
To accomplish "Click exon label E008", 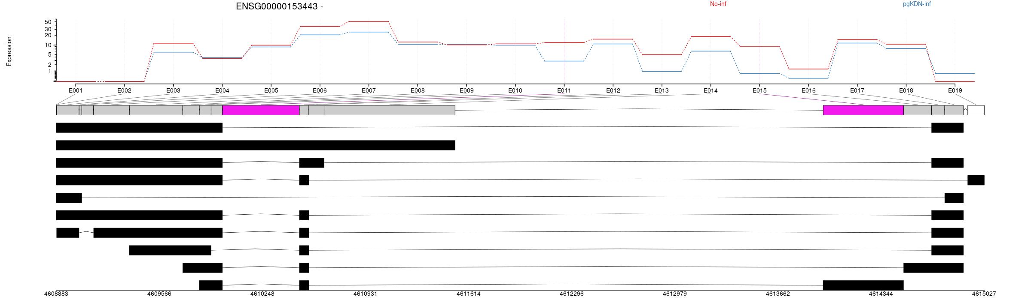I will pyautogui.click(x=418, y=91).
